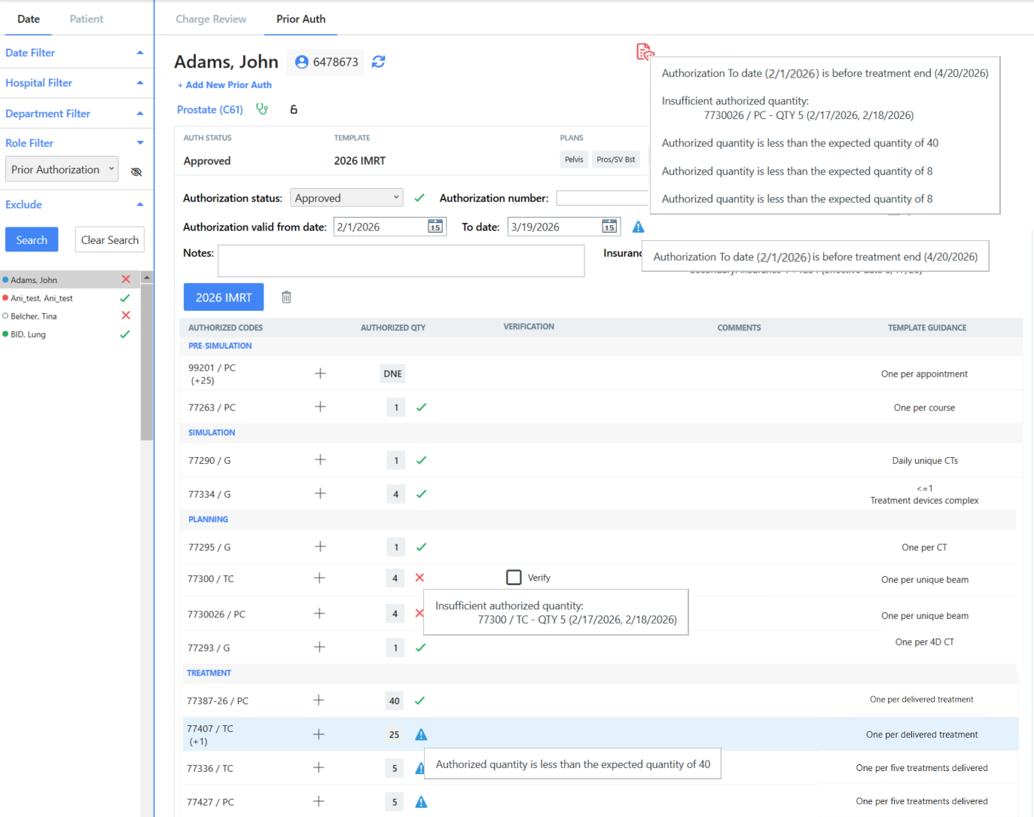Open the Prior Authorization role dropdown

[62, 169]
